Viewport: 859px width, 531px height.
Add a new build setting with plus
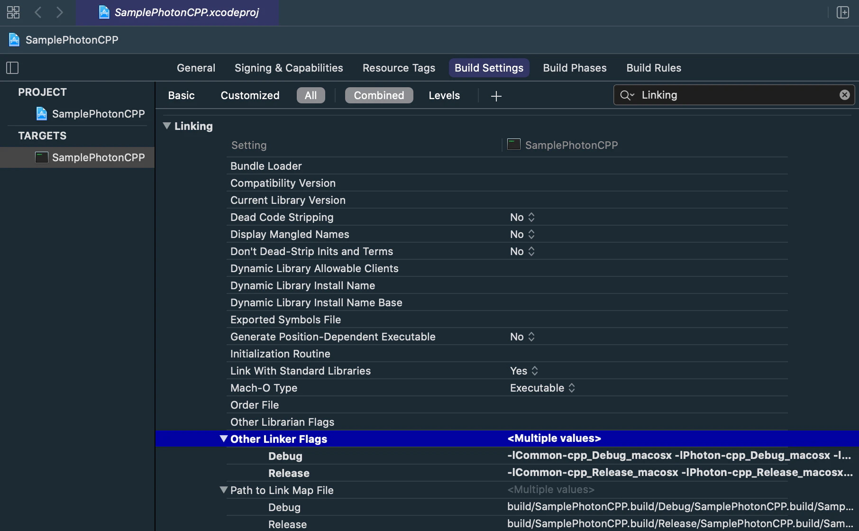(x=496, y=96)
